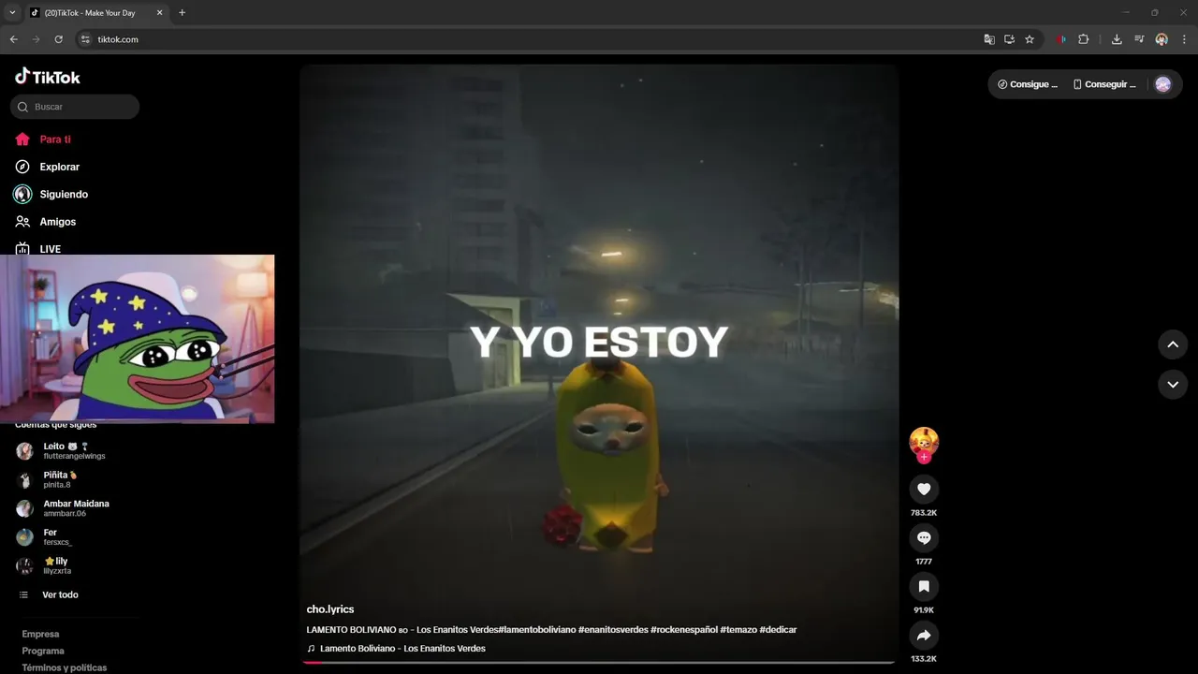Go to the next video

(1173, 384)
